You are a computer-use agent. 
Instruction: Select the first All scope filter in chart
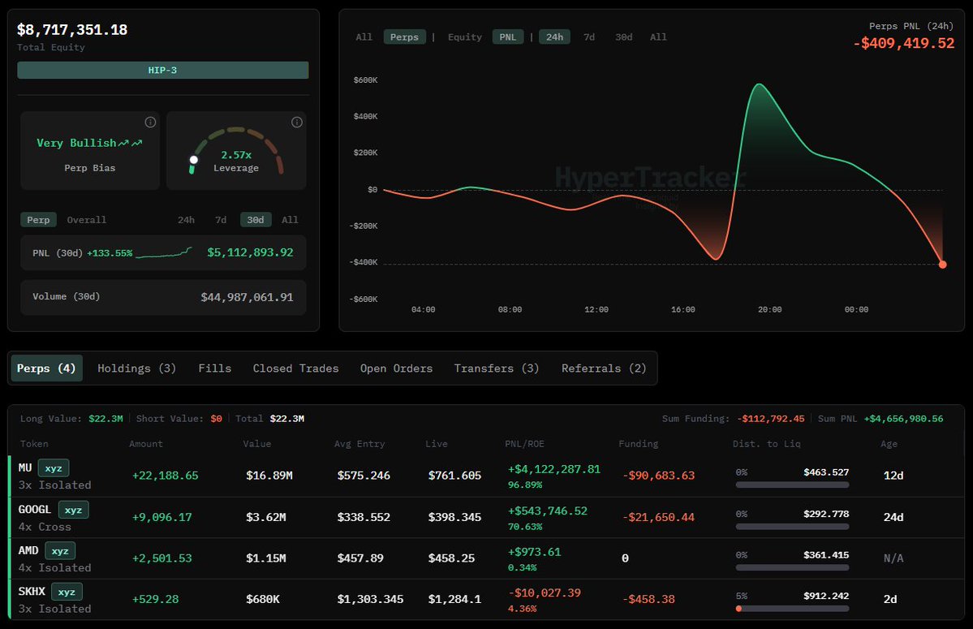(364, 37)
